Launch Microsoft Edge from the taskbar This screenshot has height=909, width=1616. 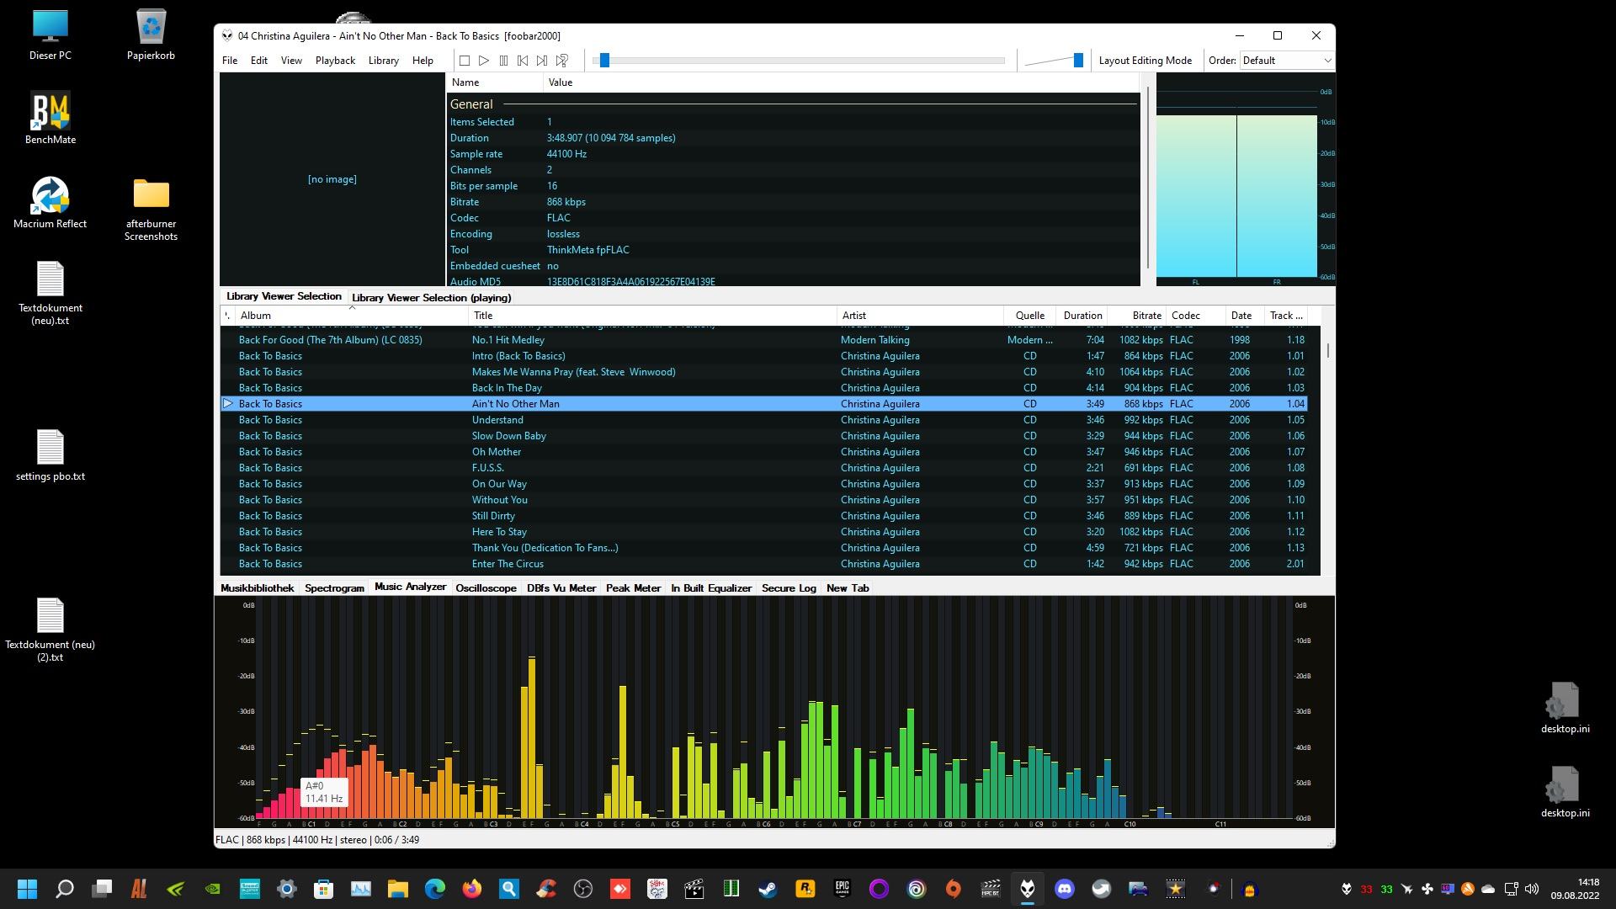434,889
